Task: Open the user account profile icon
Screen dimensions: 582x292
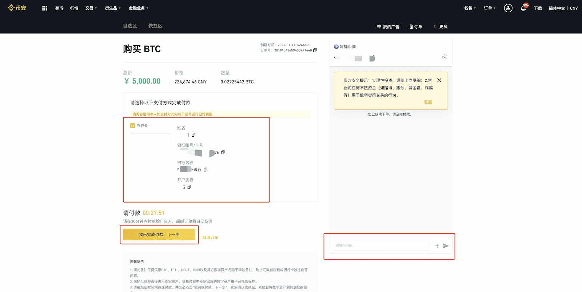Action: coord(508,8)
